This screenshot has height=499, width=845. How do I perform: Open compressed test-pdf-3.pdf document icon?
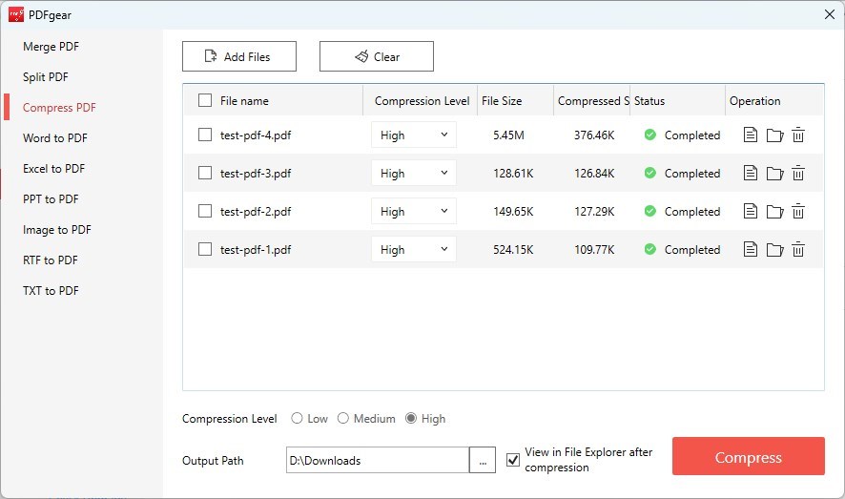point(751,174)
